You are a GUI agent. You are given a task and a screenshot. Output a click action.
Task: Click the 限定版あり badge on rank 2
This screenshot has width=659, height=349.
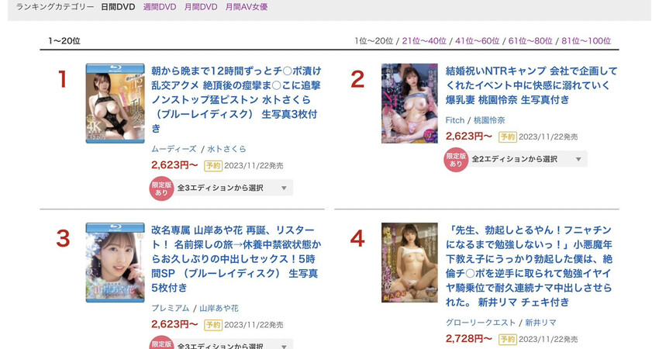pos(456,160)
